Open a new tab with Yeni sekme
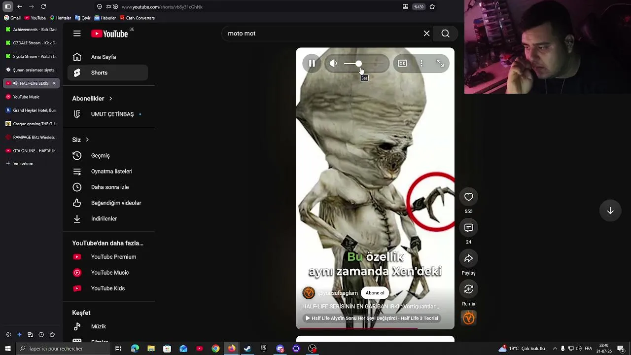 pyautogui.click(x=31, y=163)
